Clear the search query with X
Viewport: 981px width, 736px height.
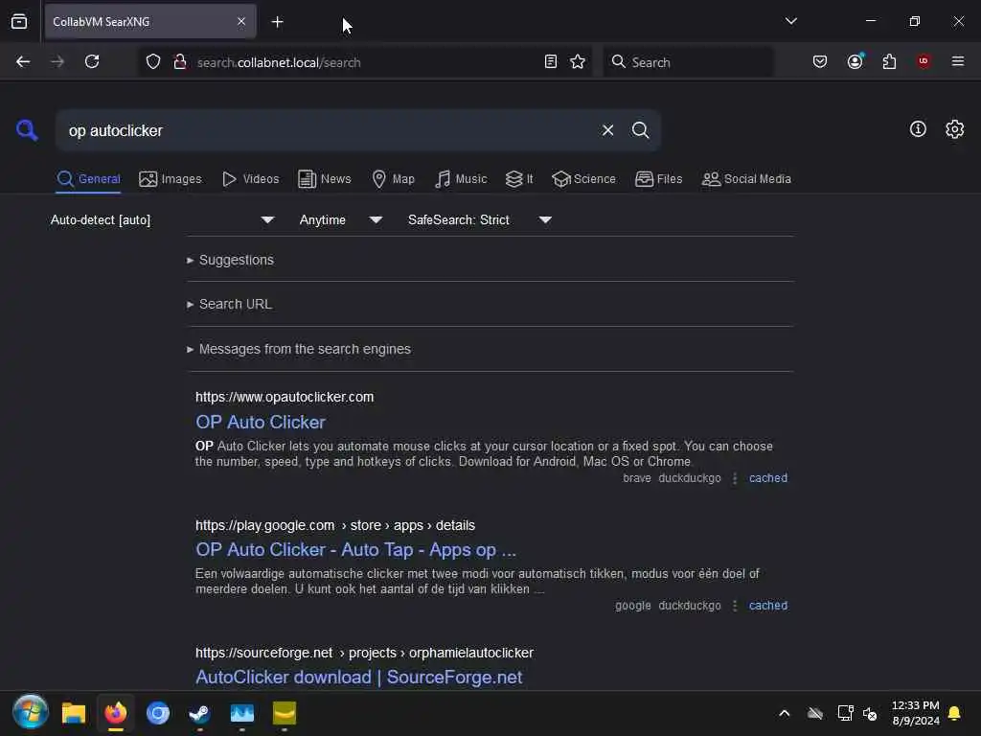(x=607, y=130)
